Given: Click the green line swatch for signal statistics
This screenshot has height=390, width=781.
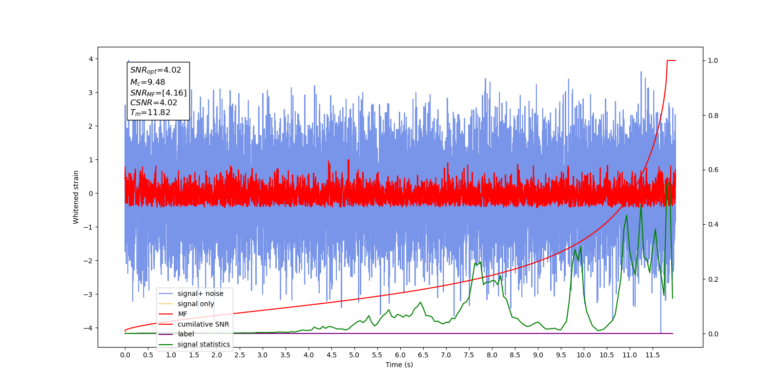Looking at the screenshot, I should (x=166, y=344).
